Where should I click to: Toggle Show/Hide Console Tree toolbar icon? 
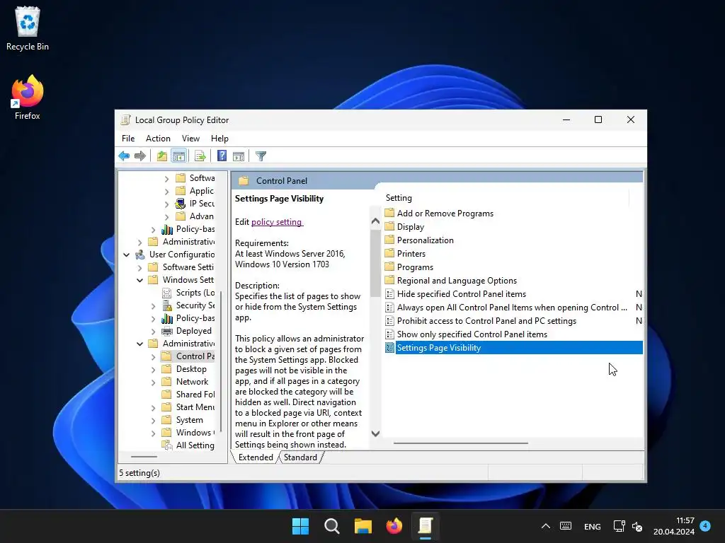click(x=179, y=156)
